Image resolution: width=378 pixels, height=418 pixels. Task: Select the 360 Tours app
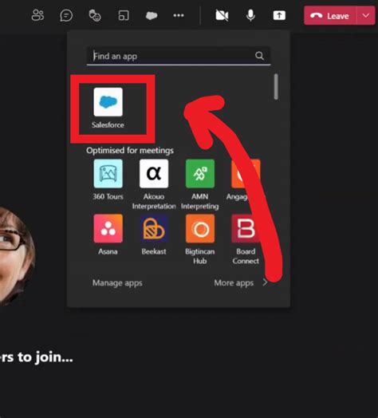(x=108, y=180)
